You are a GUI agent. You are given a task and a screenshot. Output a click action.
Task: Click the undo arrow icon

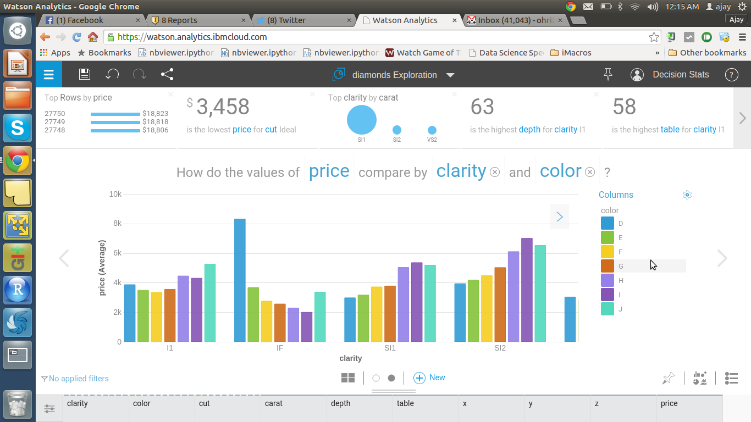pyautogui.click(x=112, y=75)
